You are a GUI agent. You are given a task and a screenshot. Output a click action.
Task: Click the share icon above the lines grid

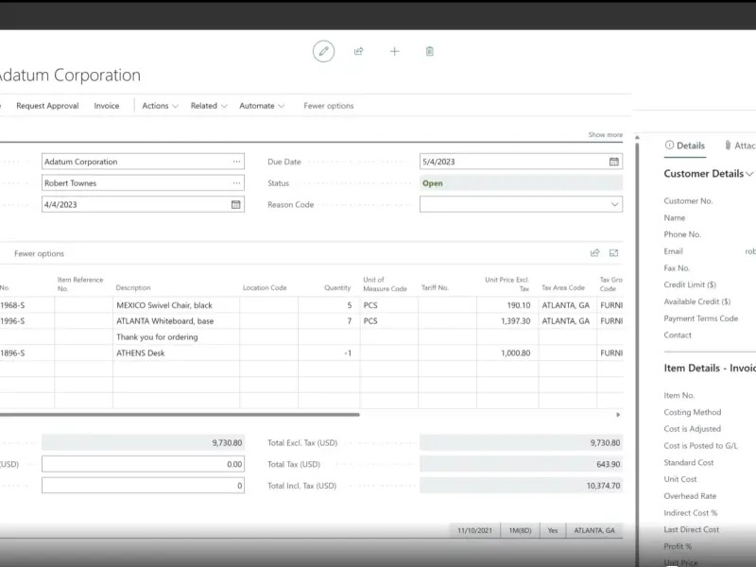[595, 253]
